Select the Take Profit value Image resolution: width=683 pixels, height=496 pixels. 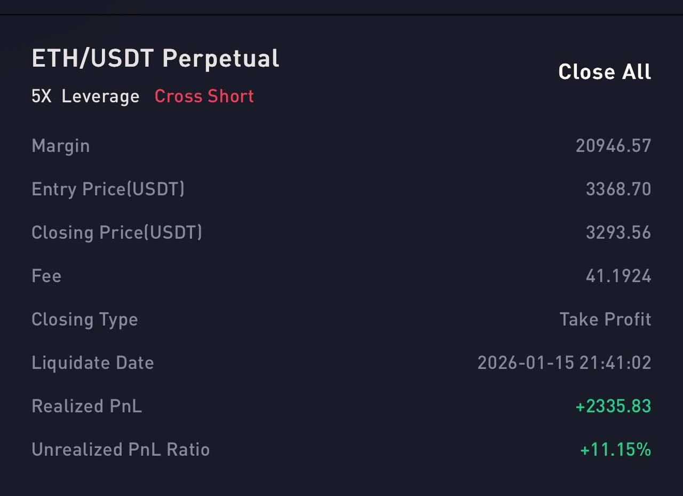coord(605,319)
